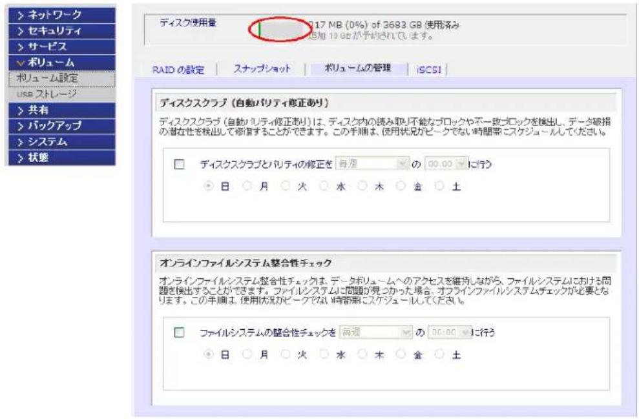
Task: Expand the ネットワーク menu section
Action: (x=61, y=15)
